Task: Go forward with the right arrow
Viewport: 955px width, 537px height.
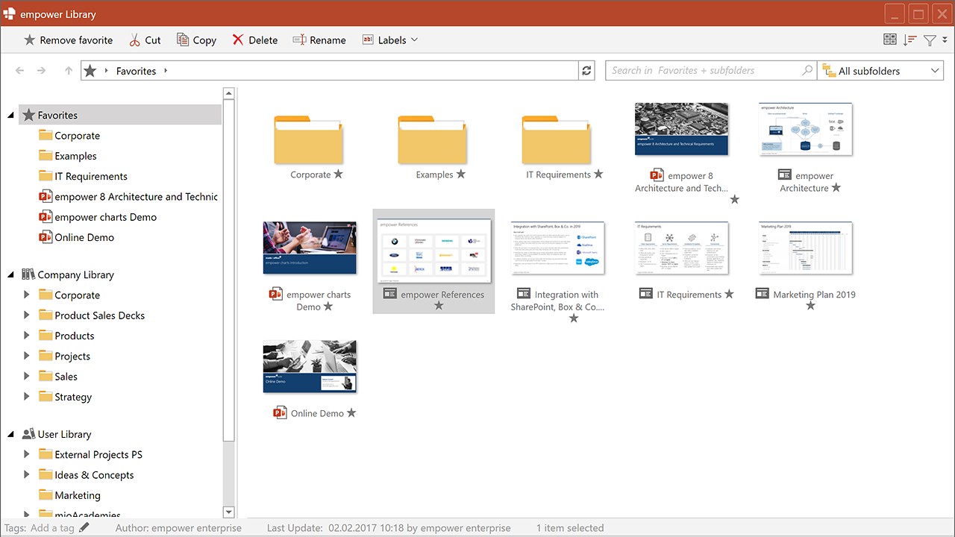Action: point(42,71)
